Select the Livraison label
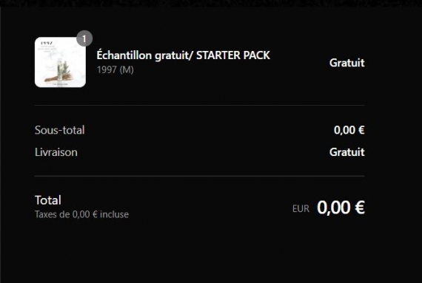The width and height of the screenshot is (422, 283). click(56, 152)
